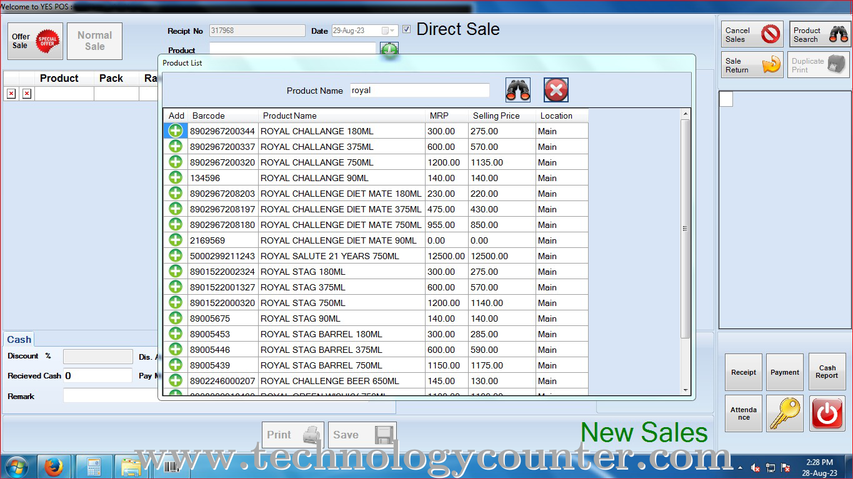Select barcode 5000299211243 cell

[223, 256]
